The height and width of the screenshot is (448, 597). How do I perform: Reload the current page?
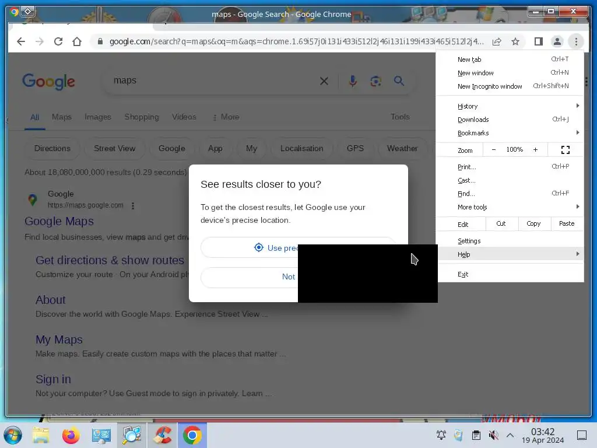(58, 41)
